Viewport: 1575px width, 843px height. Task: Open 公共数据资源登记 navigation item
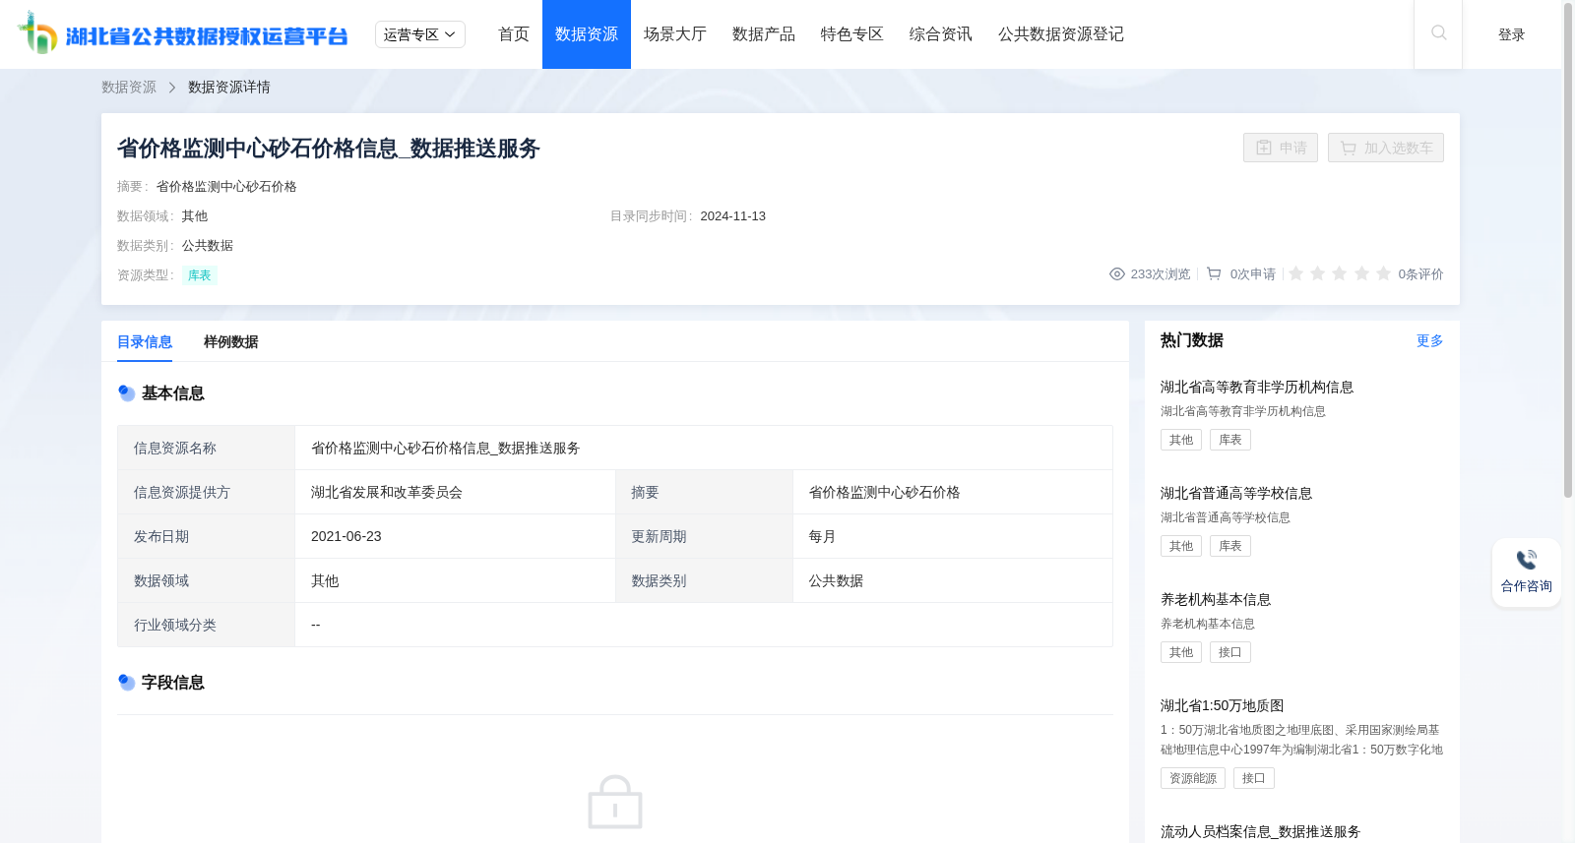point(1061,34)
